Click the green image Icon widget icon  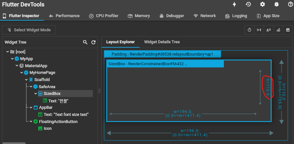(40, 129)
